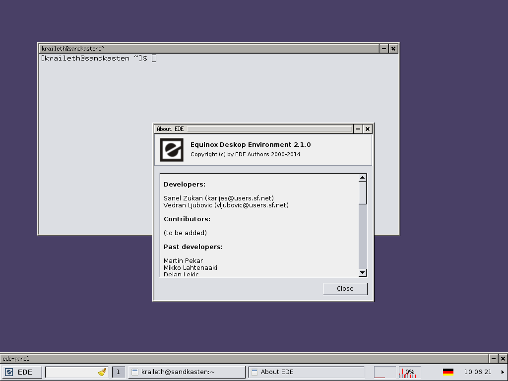Click the EDE logo in the About dialog
The height and width of the screenshot is (381, 508).
click(x=172, y=149)
